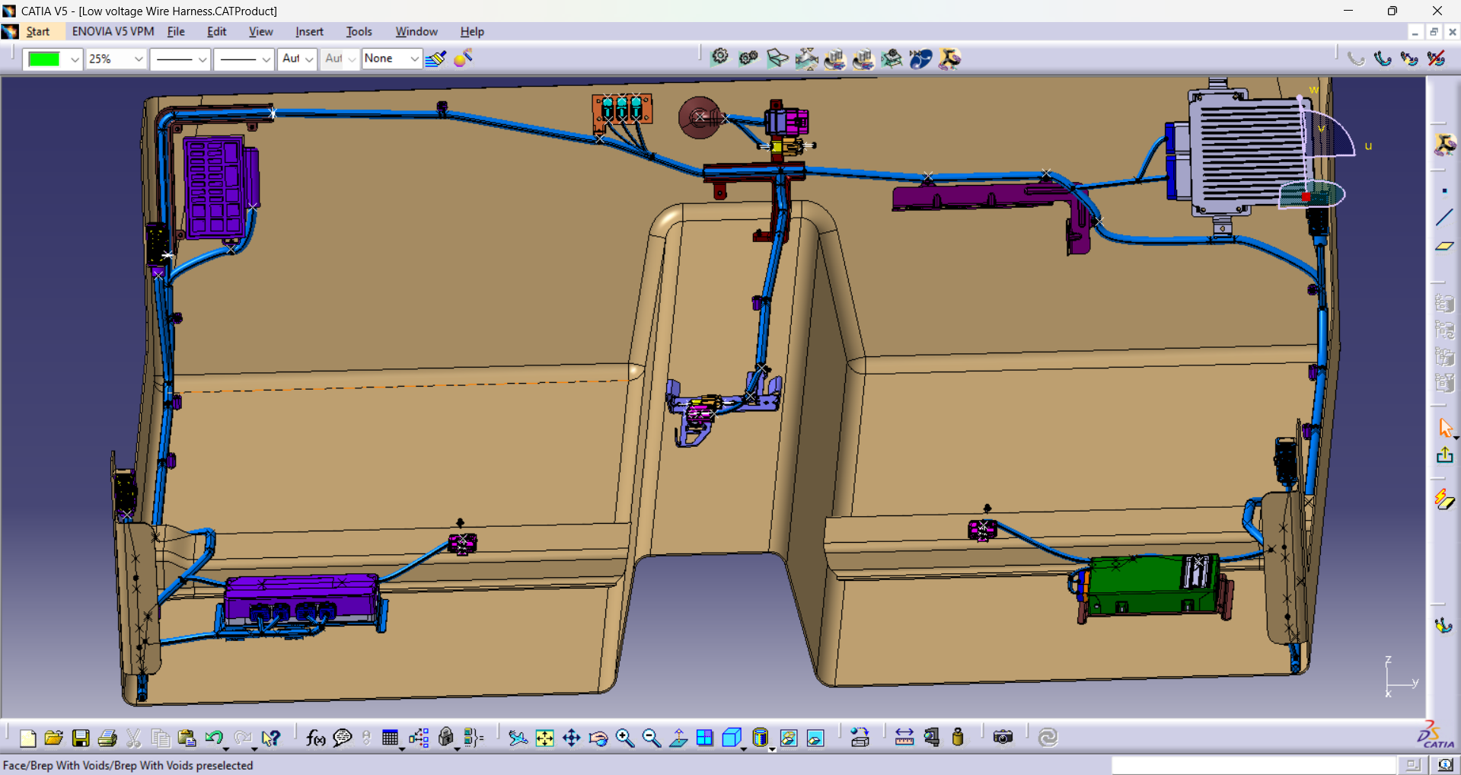This screenshot has height=775, width=1461.
Task: Open the Formula f(x) tool
Action: pyautogui.click(x=315, y=738)
